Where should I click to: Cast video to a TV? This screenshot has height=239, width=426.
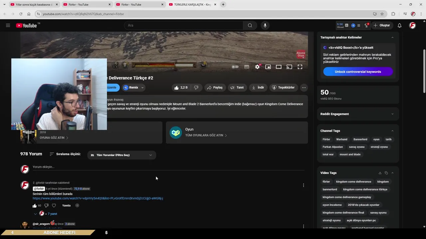(x=289, y=67)
